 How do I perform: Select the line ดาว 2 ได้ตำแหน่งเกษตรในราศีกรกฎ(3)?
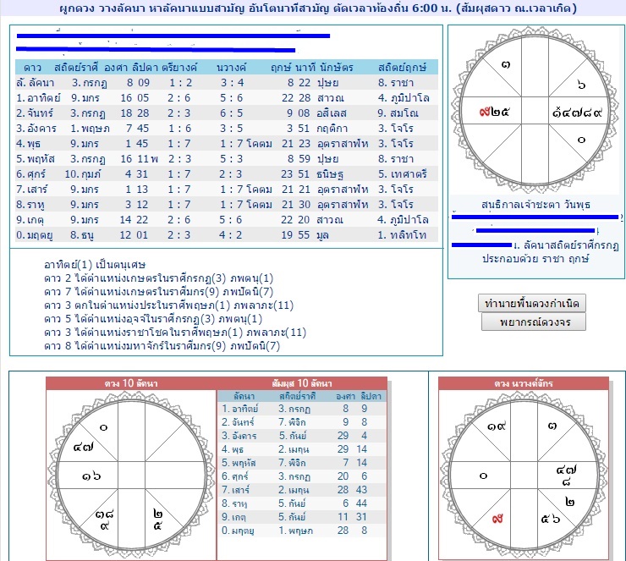click(x=158, y=278)
